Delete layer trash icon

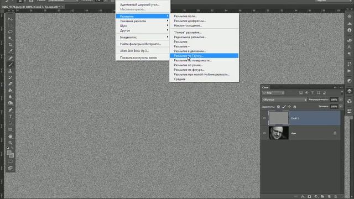point(336,197)
